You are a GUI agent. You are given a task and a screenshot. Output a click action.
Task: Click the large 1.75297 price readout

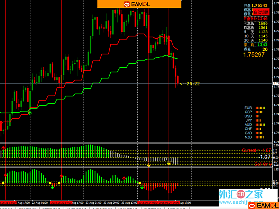coord(254,55)
